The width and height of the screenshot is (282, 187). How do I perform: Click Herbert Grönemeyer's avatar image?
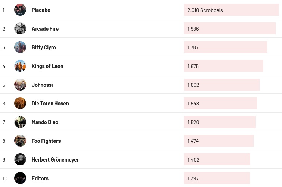tap(20, 159)
